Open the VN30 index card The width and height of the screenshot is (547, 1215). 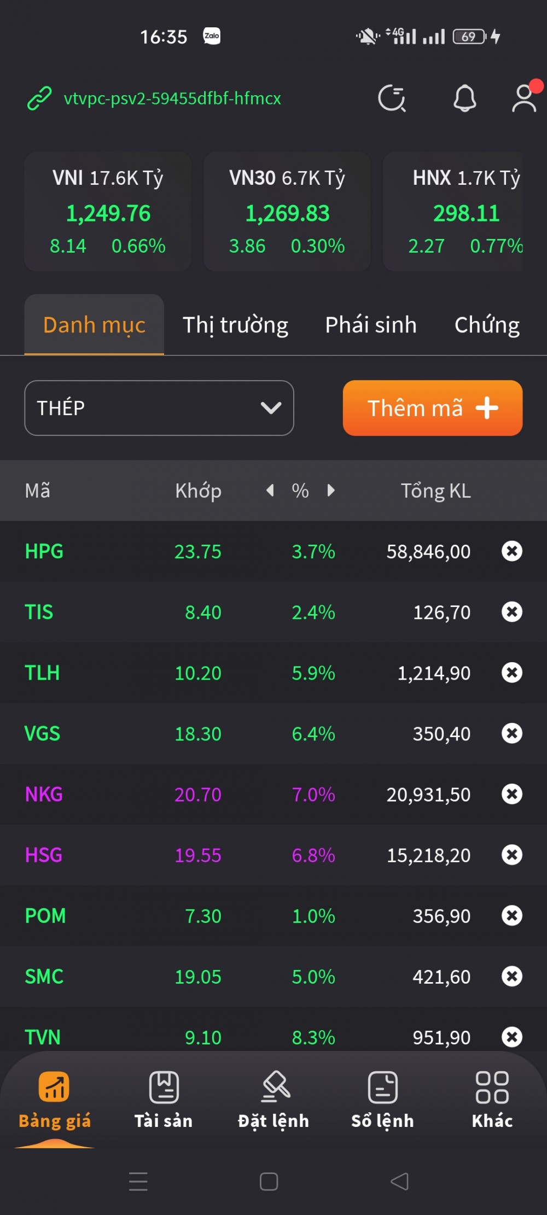coord(287,212)
